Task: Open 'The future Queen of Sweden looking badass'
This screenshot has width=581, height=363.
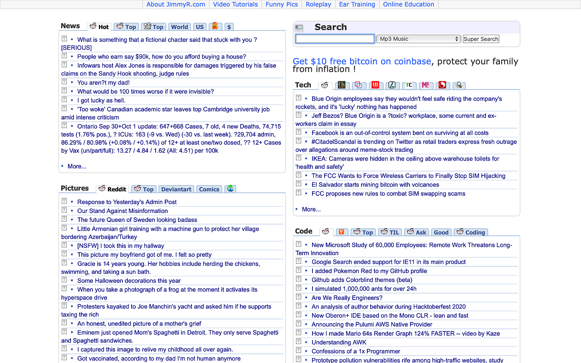Action: (x=137, y=220)
